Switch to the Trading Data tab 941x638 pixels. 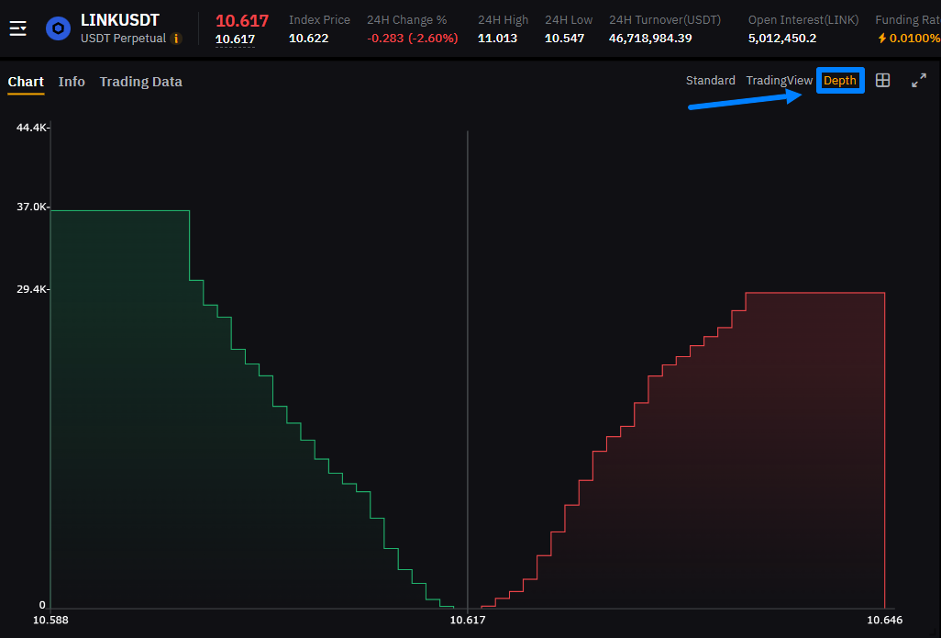coord(140,82)
